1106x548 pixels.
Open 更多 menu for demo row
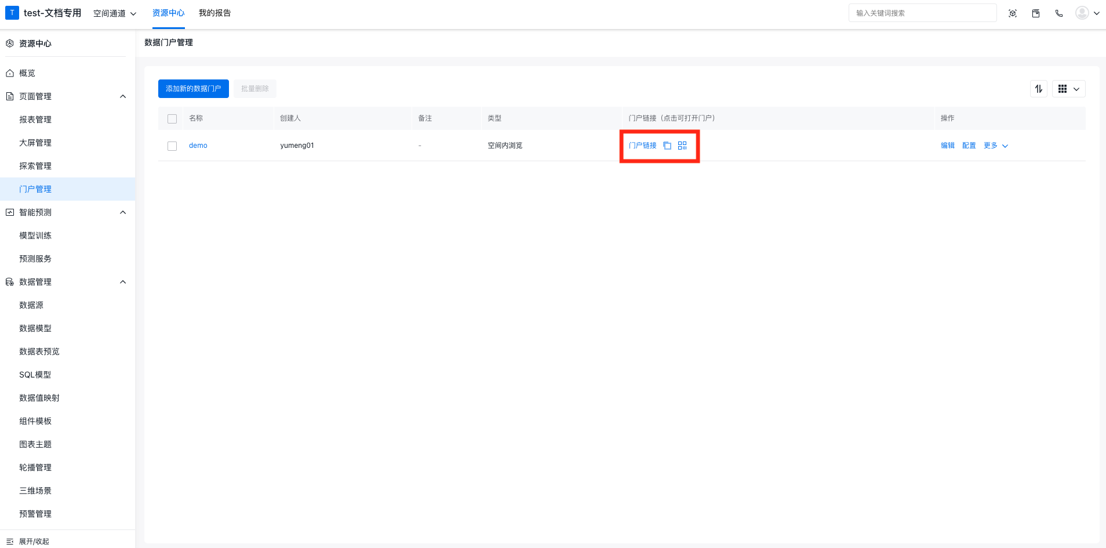996,146
